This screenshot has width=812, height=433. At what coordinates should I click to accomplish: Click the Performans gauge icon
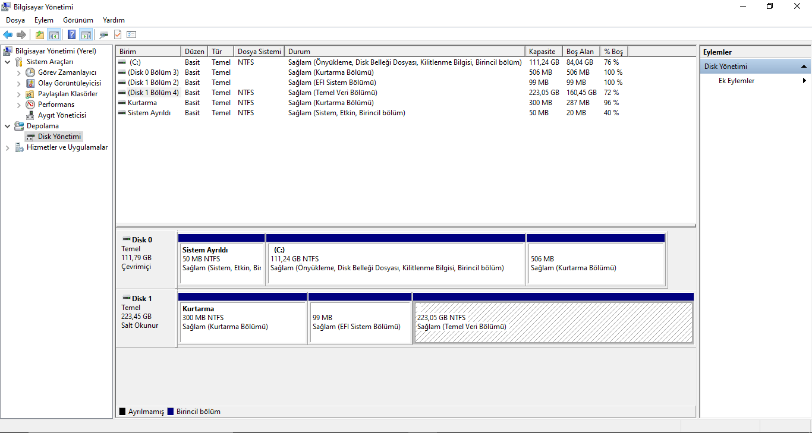click(30, 105)
